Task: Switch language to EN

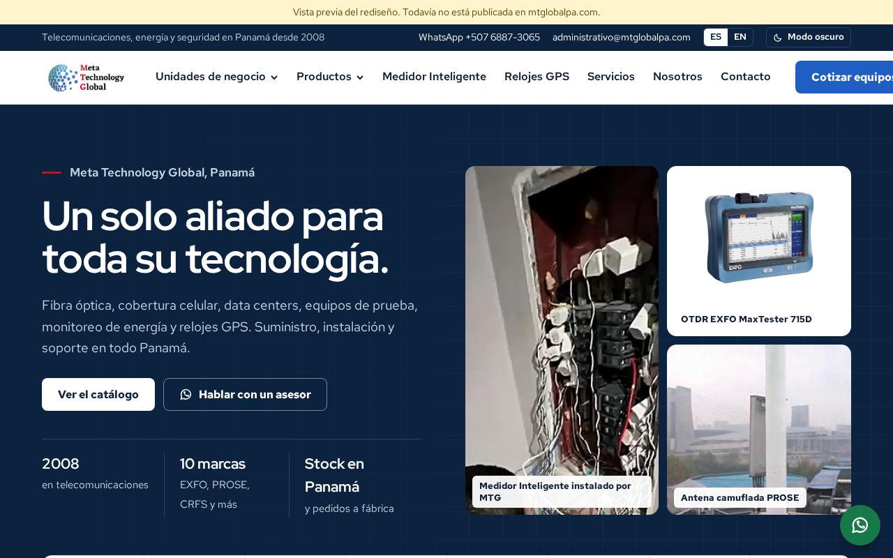Action: pyautogui.click(x=740, y=37)
